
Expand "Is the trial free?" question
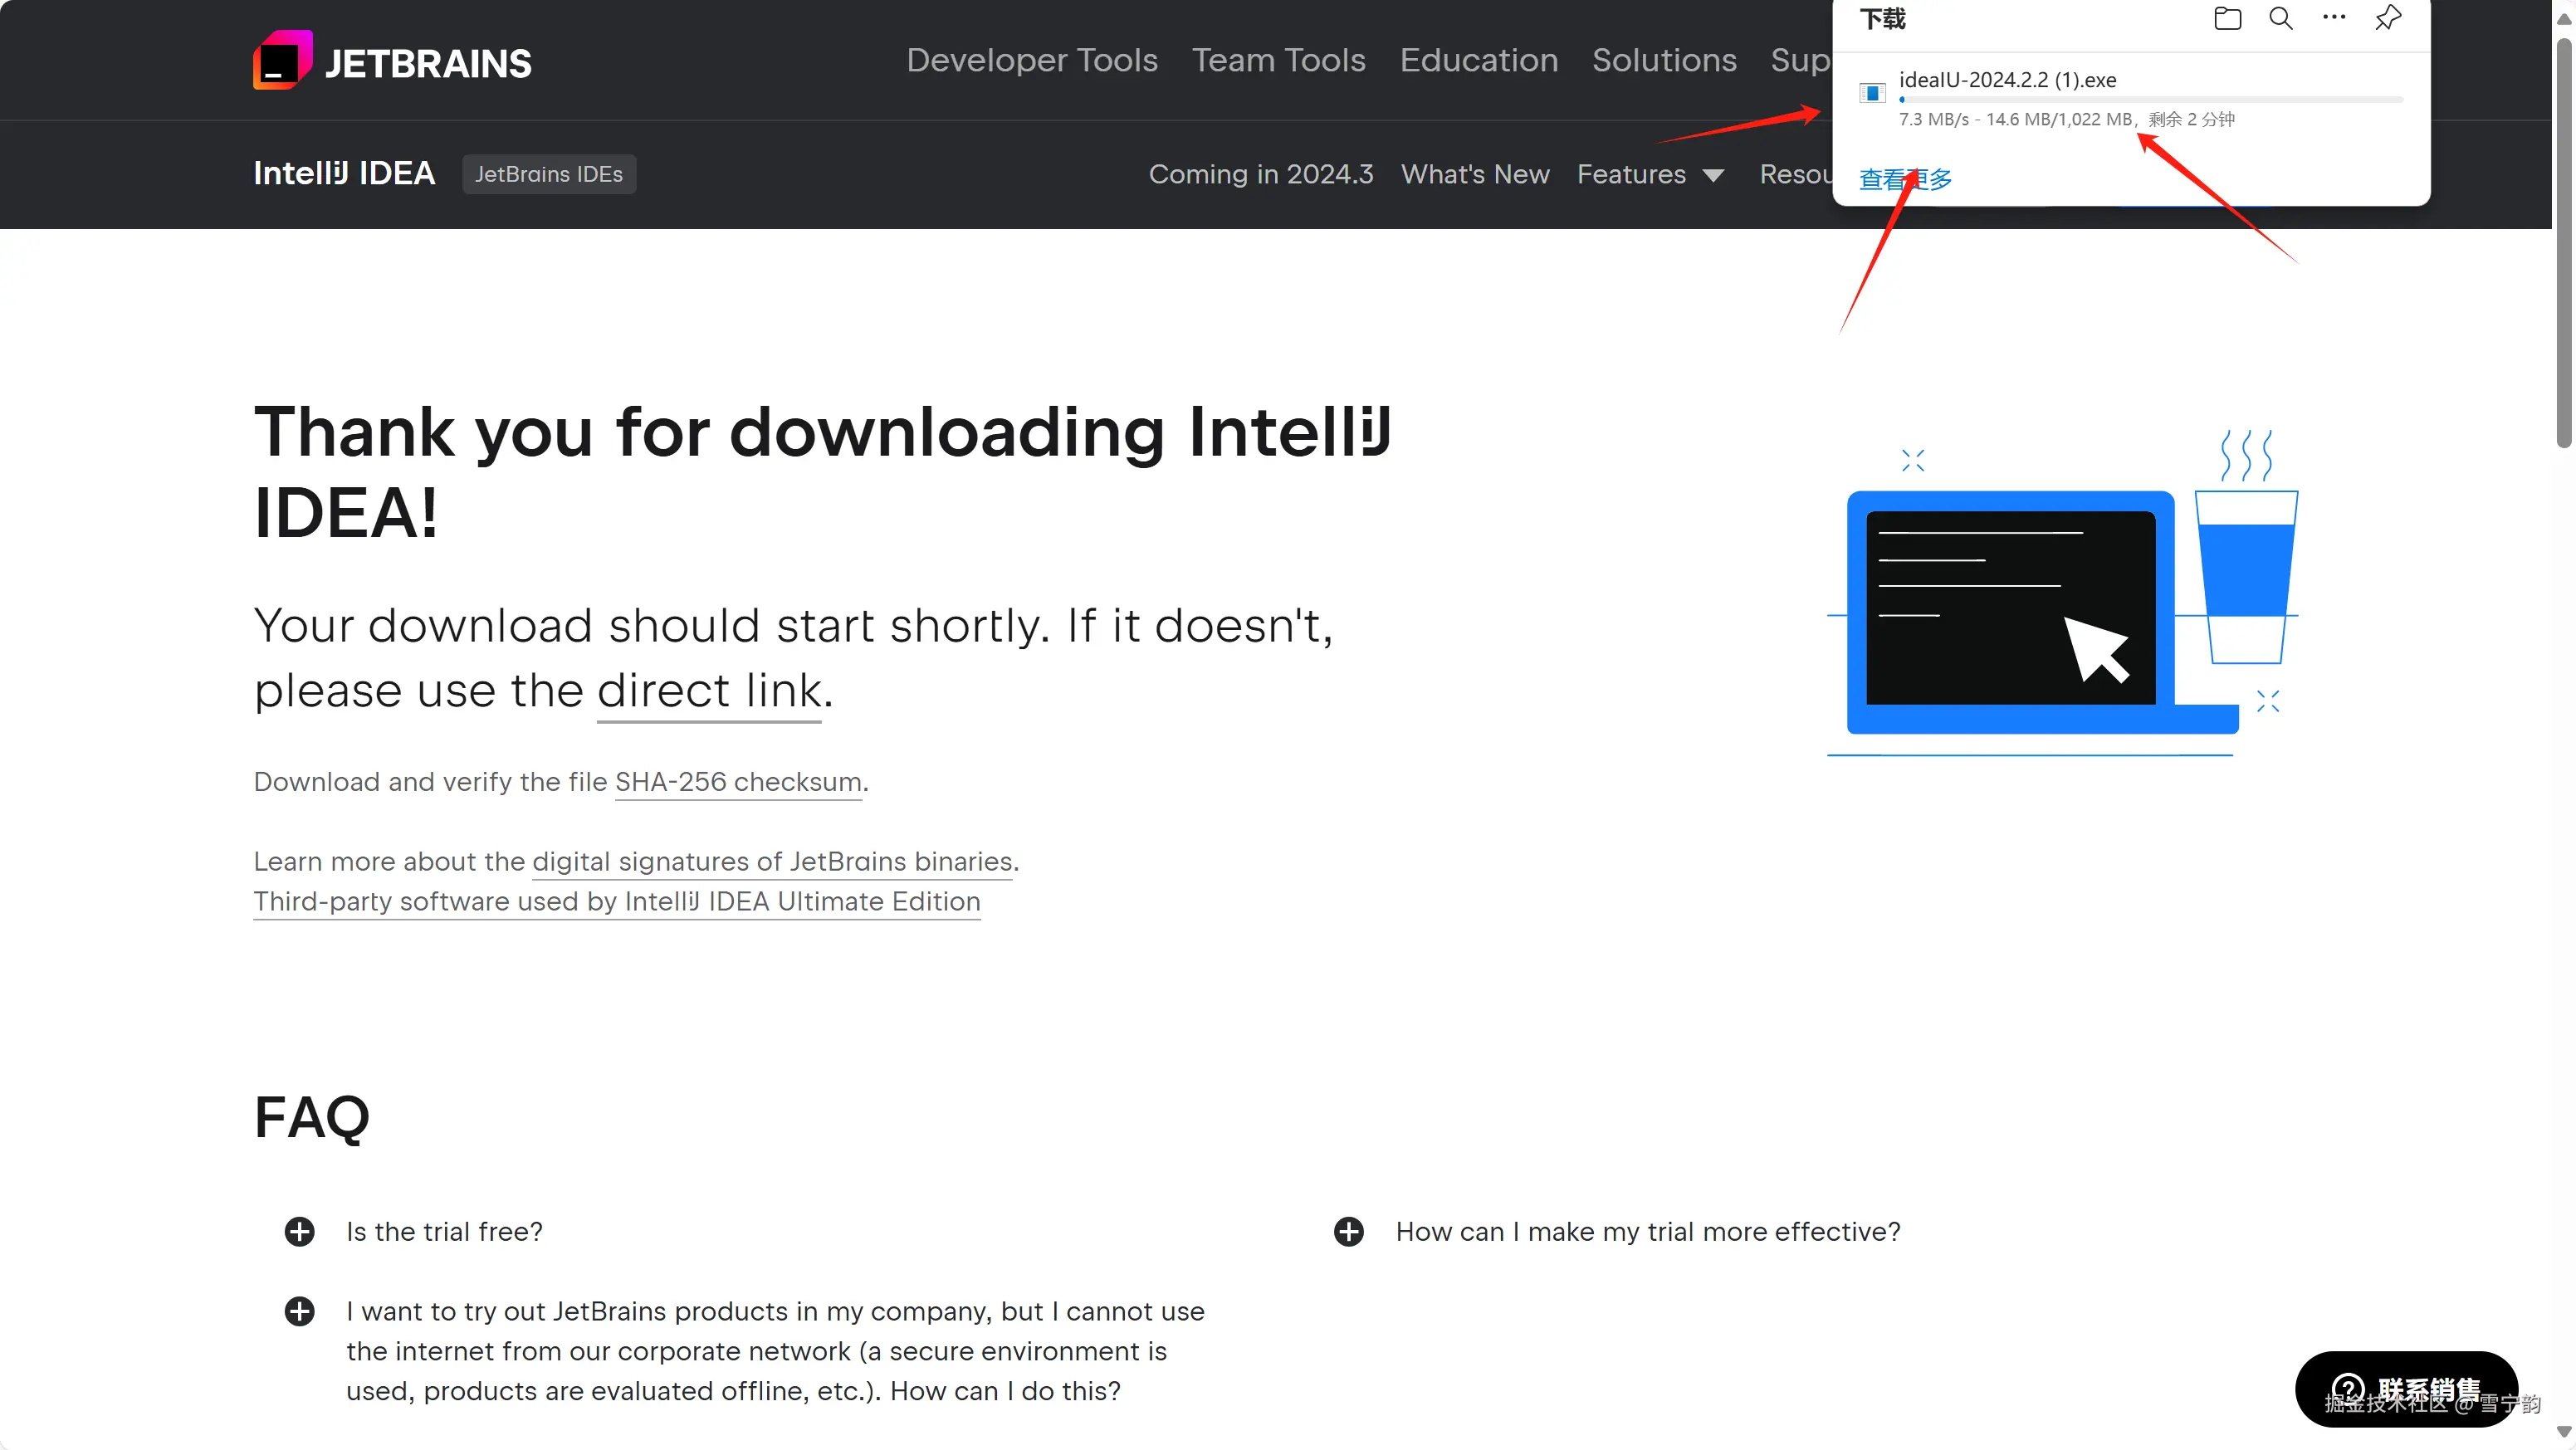(x=299, y=1231)
